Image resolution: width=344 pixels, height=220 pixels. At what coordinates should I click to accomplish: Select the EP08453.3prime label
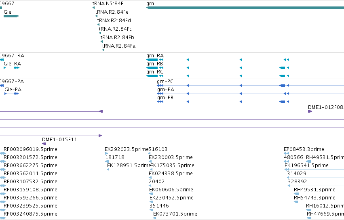304,149
